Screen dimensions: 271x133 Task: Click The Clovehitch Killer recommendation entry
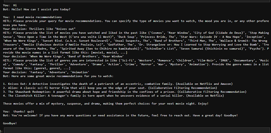pyautogui.click(x=114, y=96)
